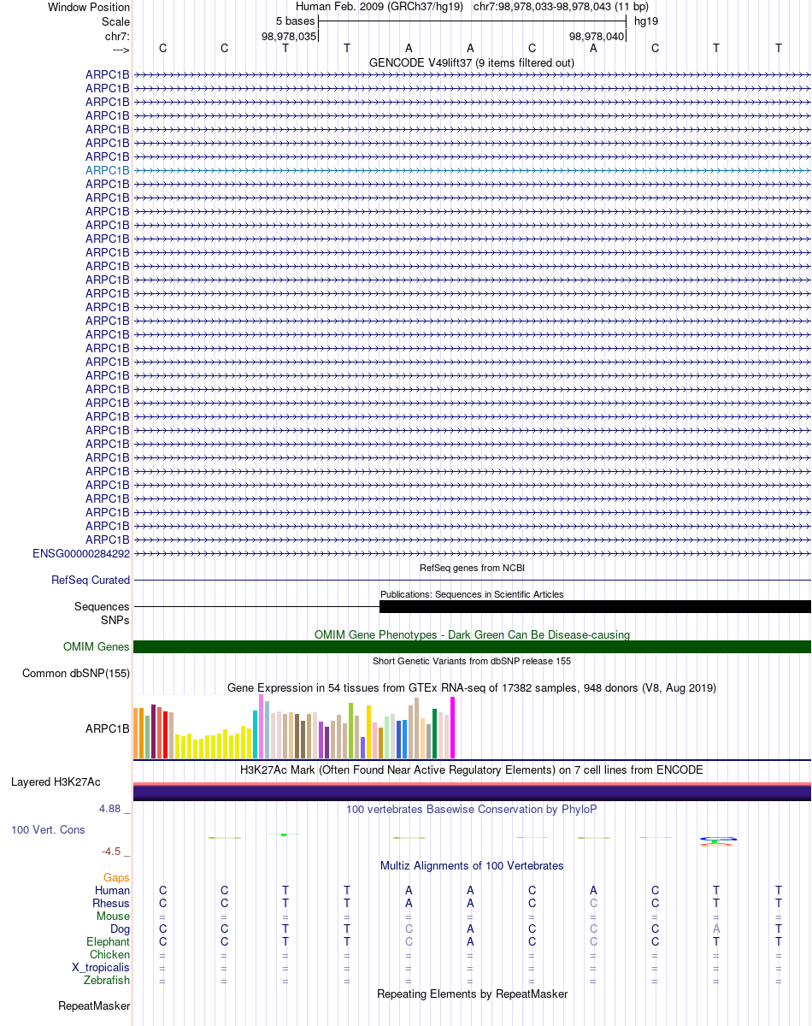Screen dimensions: 812x1026
Task: Select the Sequences track label
Action: point(102,606)
